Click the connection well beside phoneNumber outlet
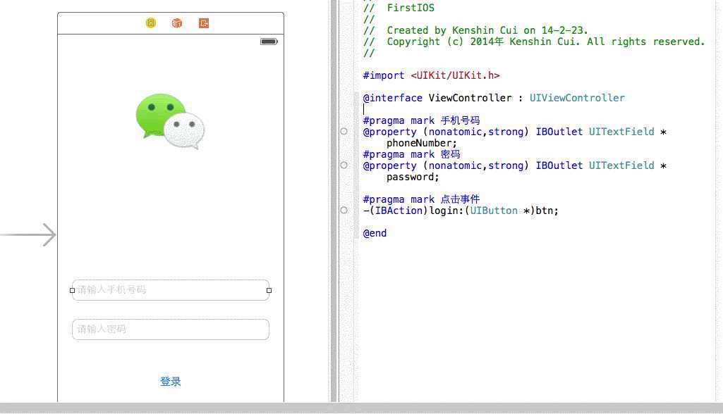Viewport: 723px width, 414px height. pos(344,131)
